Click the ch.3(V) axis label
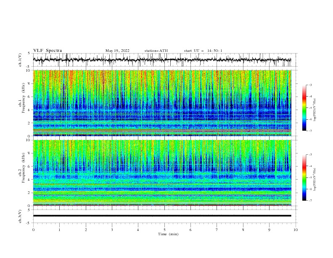The image size is (333, 258). coord(20,216)
